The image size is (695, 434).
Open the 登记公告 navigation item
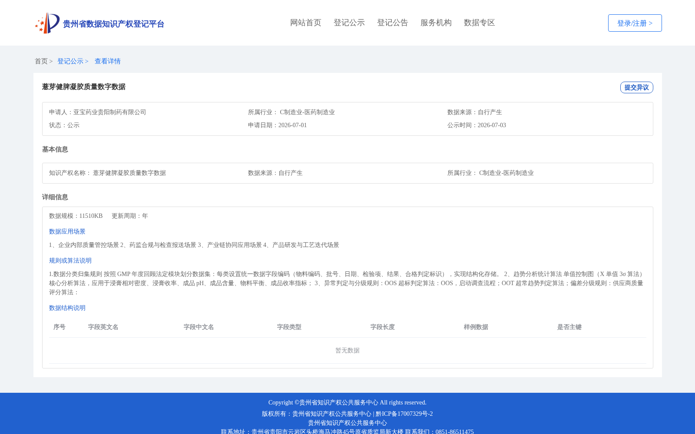(393, 23)
